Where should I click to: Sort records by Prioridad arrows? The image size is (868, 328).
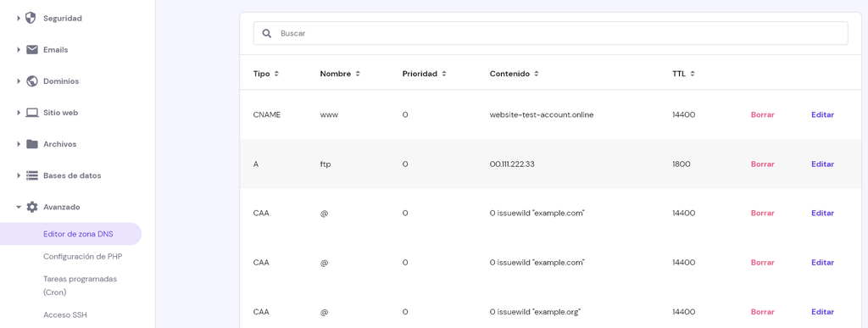(x=443, y=74)
